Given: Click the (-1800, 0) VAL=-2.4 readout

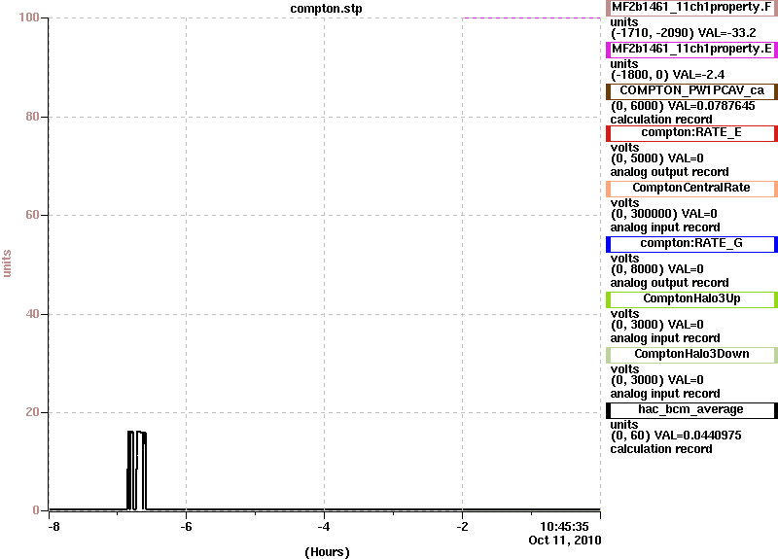Looking at the screenshot, I should pos(667,75).
